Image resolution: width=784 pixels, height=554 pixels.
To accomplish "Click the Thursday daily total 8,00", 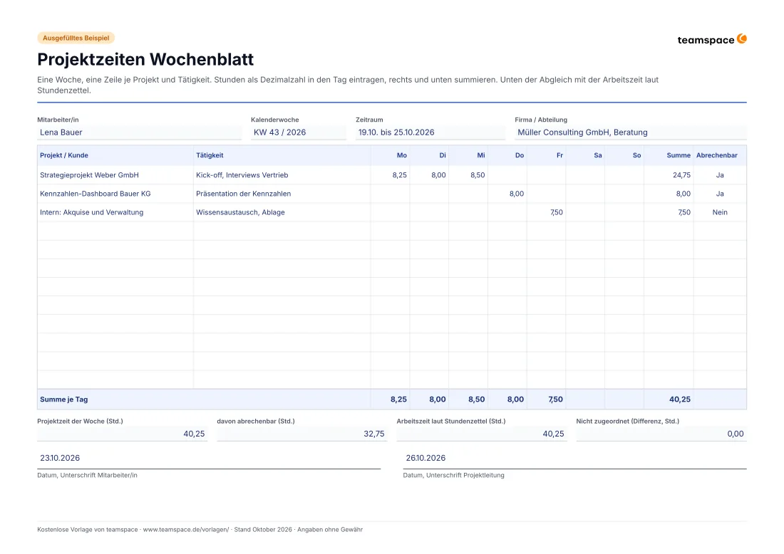I will point(515,399).
